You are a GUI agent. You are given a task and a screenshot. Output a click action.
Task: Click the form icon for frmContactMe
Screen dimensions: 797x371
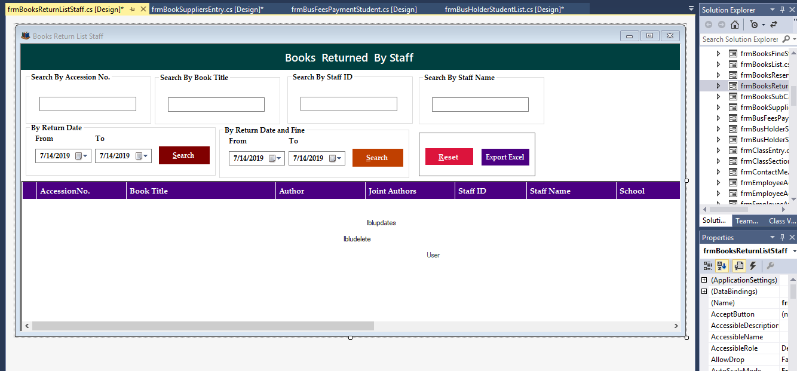pos(733,172)
